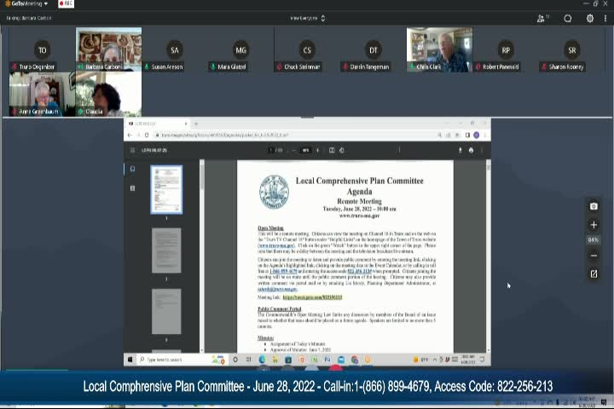Toggle the PDF sidebar menu icon
The width and height of the screenshot is (614, 409).
[132, 150]
